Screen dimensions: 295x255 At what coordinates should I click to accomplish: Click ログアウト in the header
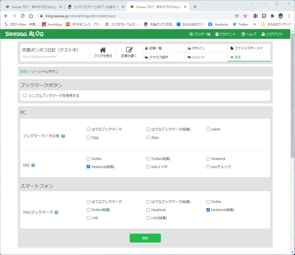pyautogui.click(x=272, y=34)
